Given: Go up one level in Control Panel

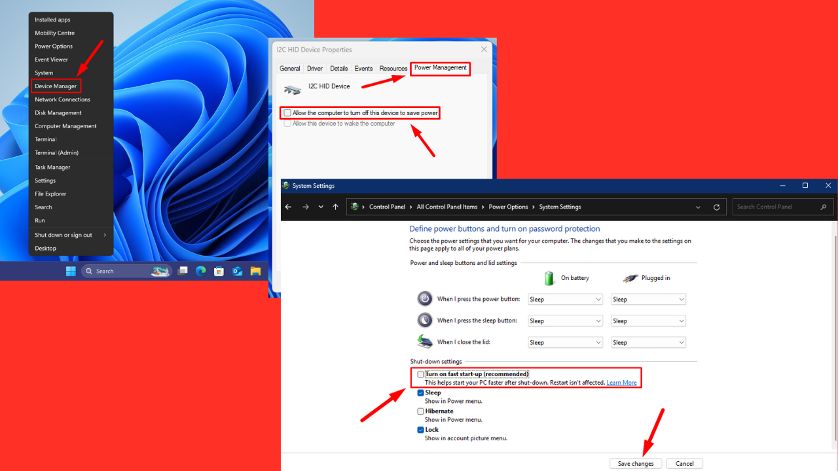Looking at the screenshot, I should click(336, 207).
